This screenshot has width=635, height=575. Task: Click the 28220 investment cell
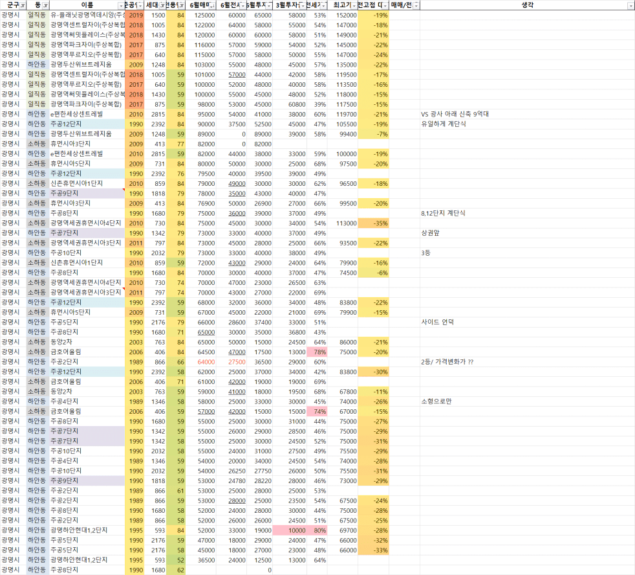click(x=259, y=481)
